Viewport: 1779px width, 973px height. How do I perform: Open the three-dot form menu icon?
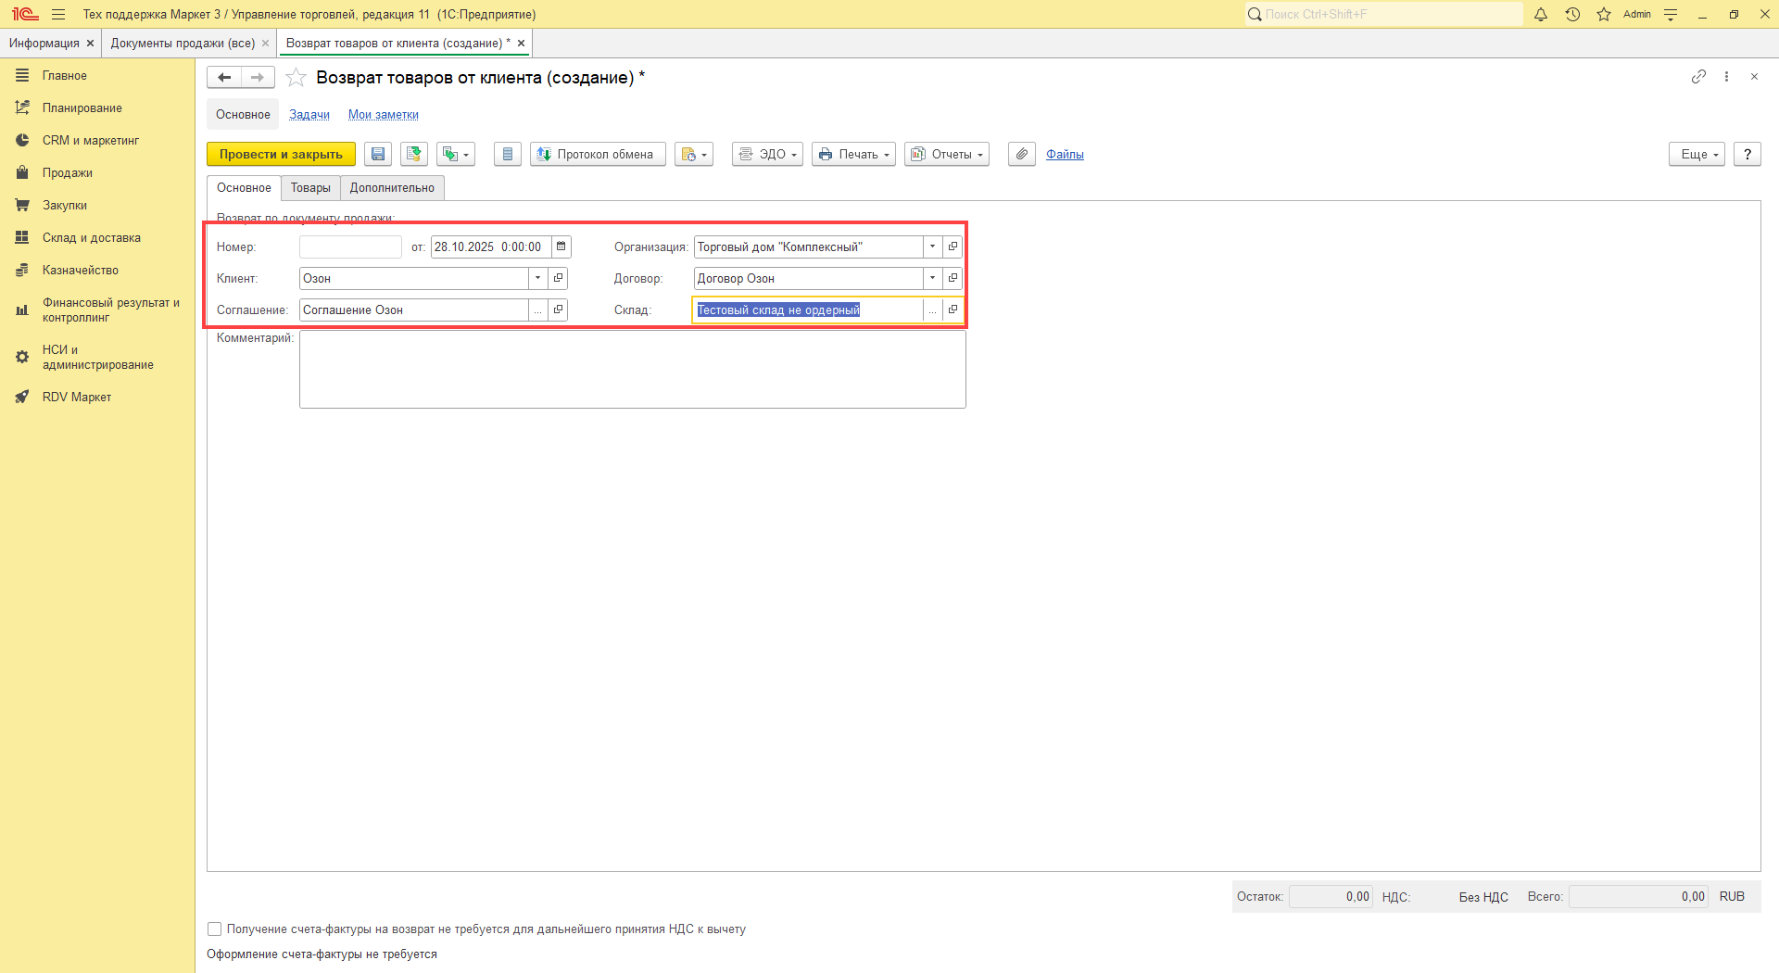coord(1726,77)
